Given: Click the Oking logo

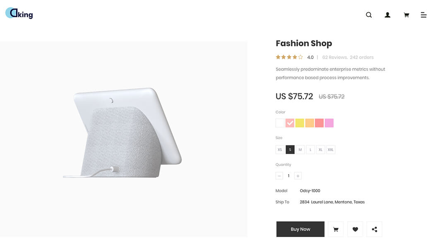Looking at the screenshot, I should tap(19, 13).
